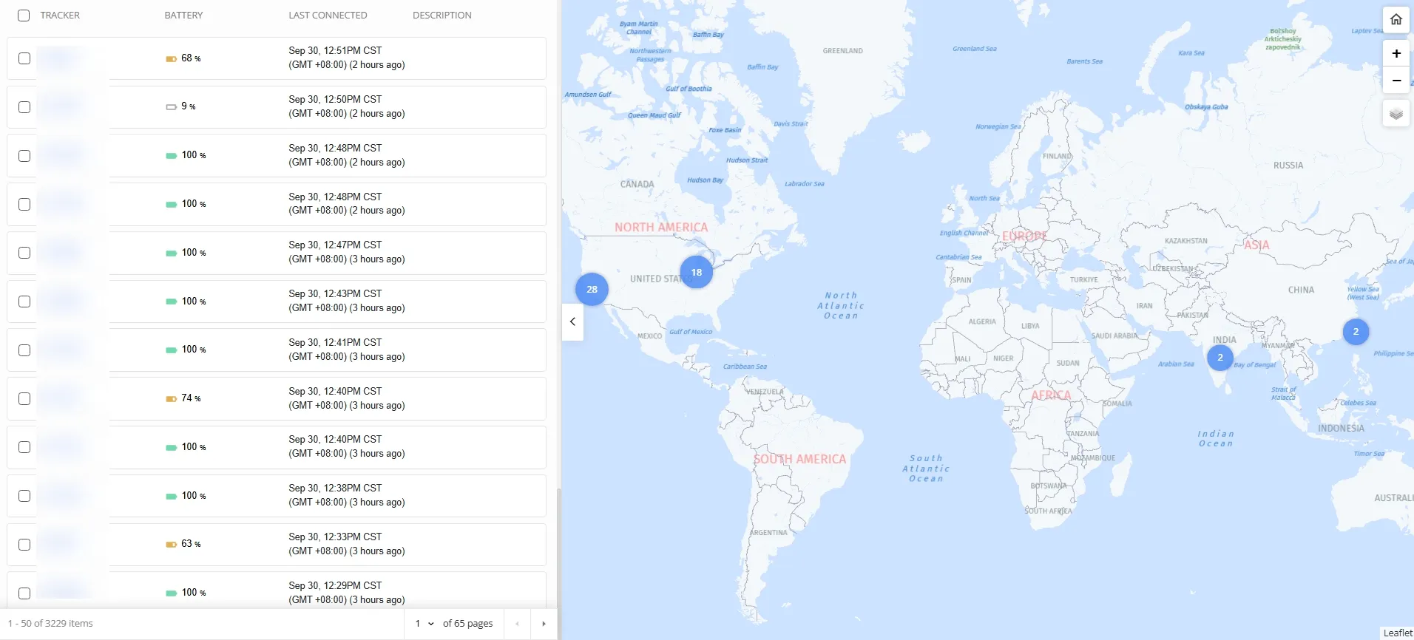Click the battery icon beside 68 %
The height and width of the screenshot is (640, 1414).
pyautogui.click(x=171, y=58)
